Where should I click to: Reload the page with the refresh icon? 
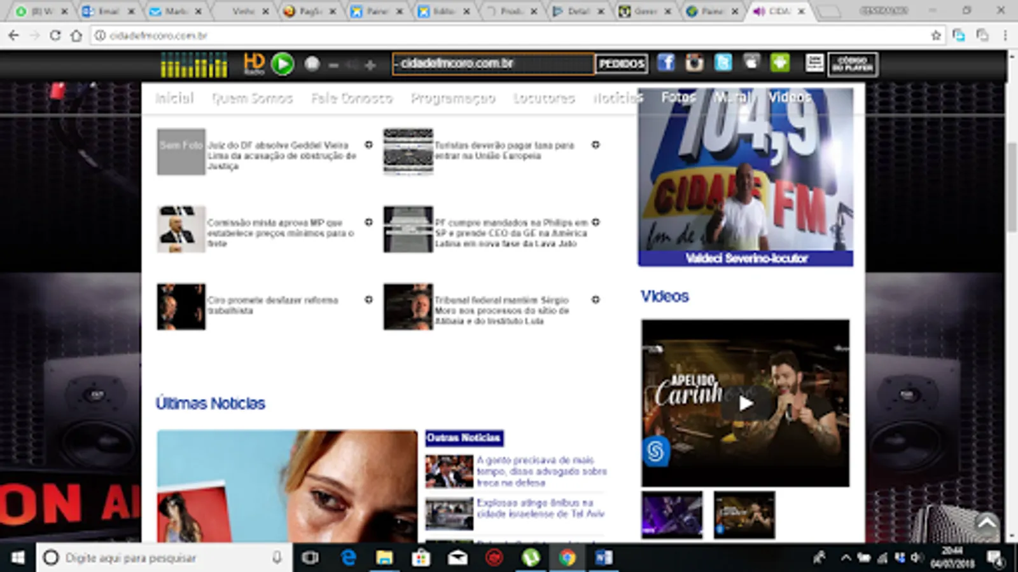[x=55, y=36]
